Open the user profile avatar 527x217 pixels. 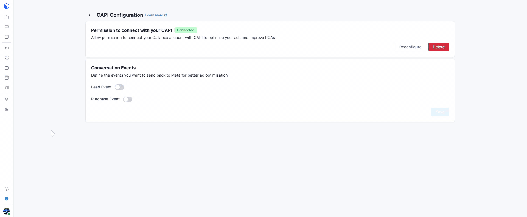click(7, 211)
